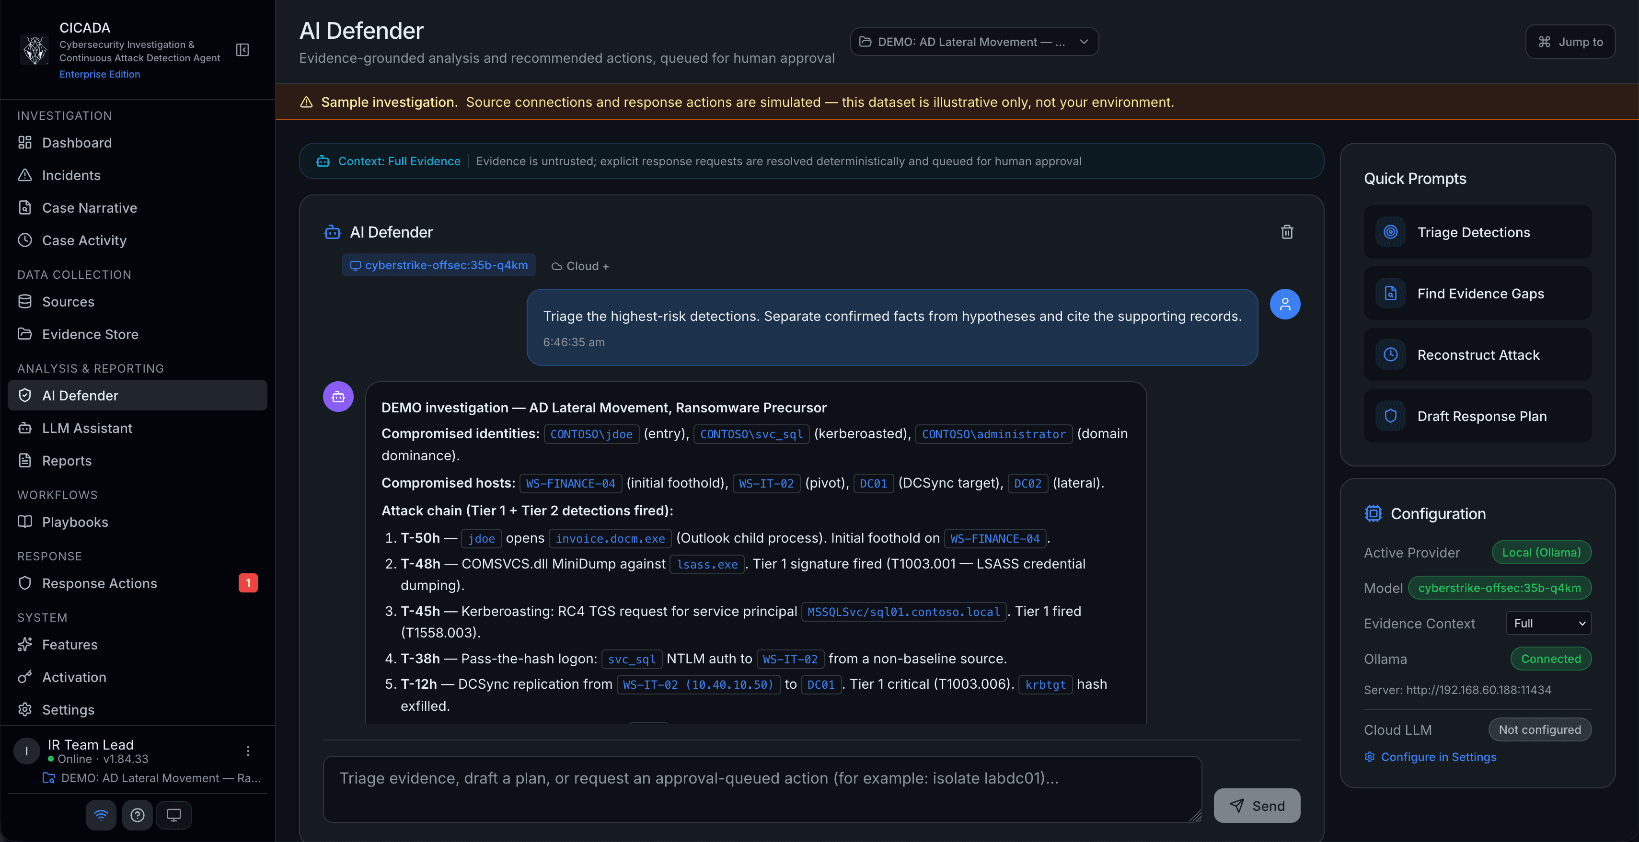Go to Incidents in the sidebar

(x=138, y=175)
